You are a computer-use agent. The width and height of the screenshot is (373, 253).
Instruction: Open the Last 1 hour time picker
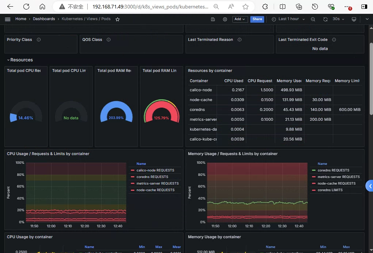[x=288, y=19]
